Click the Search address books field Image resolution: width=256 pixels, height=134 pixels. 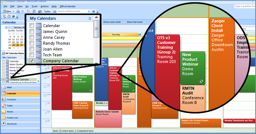[72, 11]
